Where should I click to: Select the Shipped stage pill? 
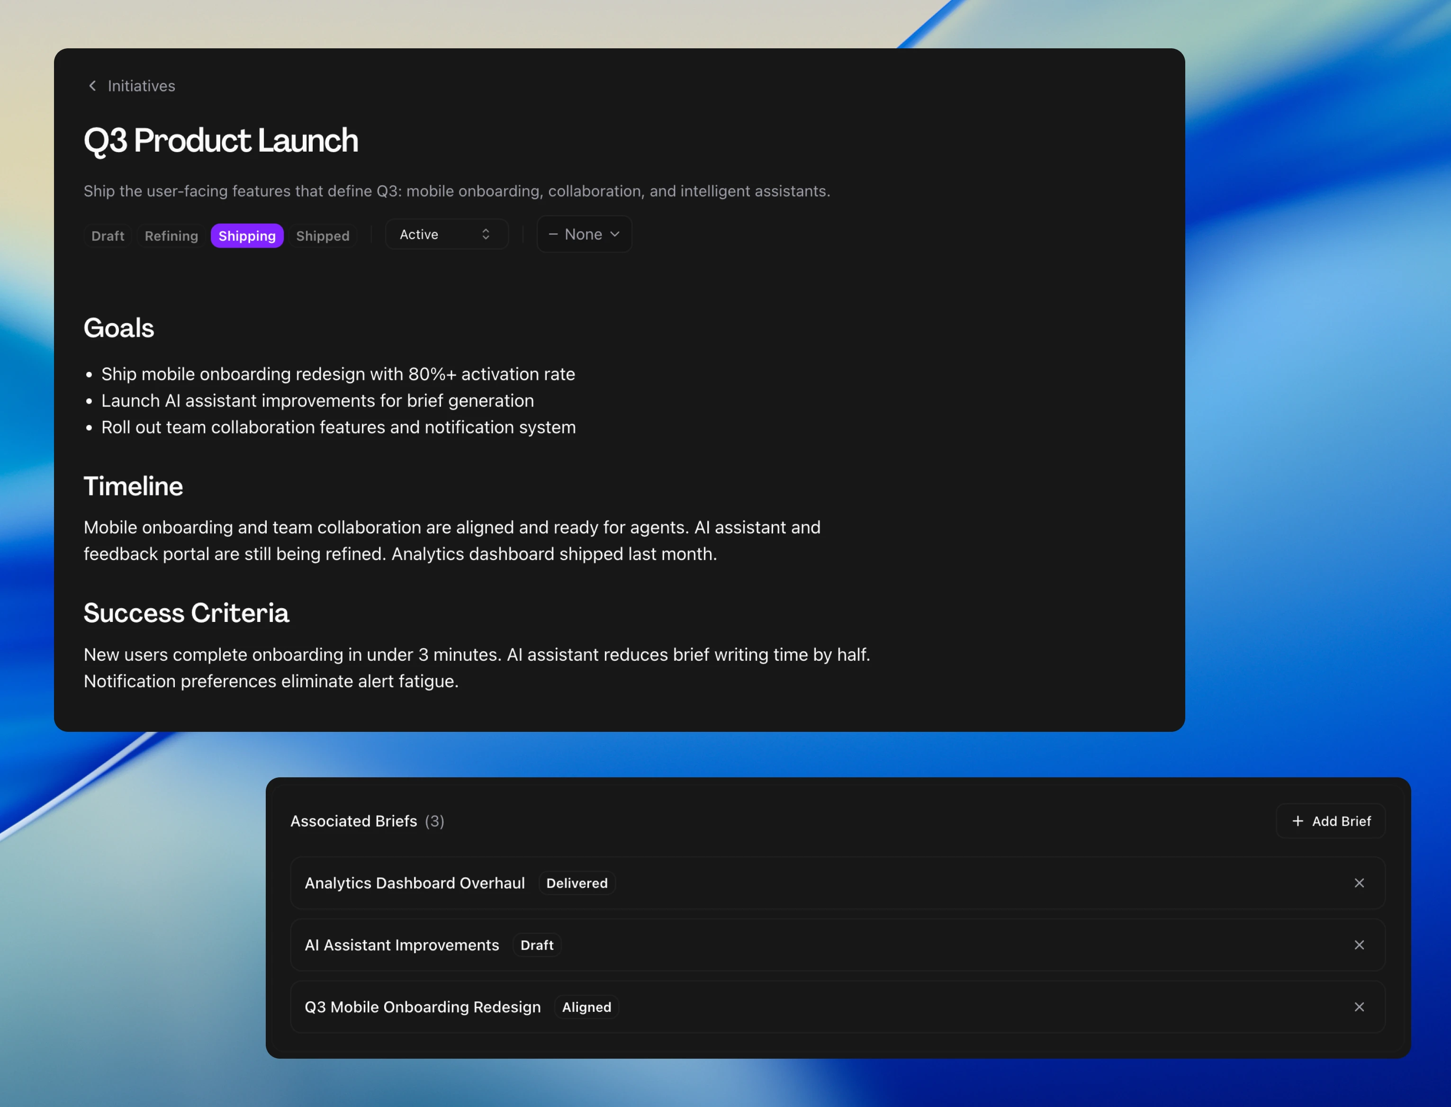click(322, 236)
